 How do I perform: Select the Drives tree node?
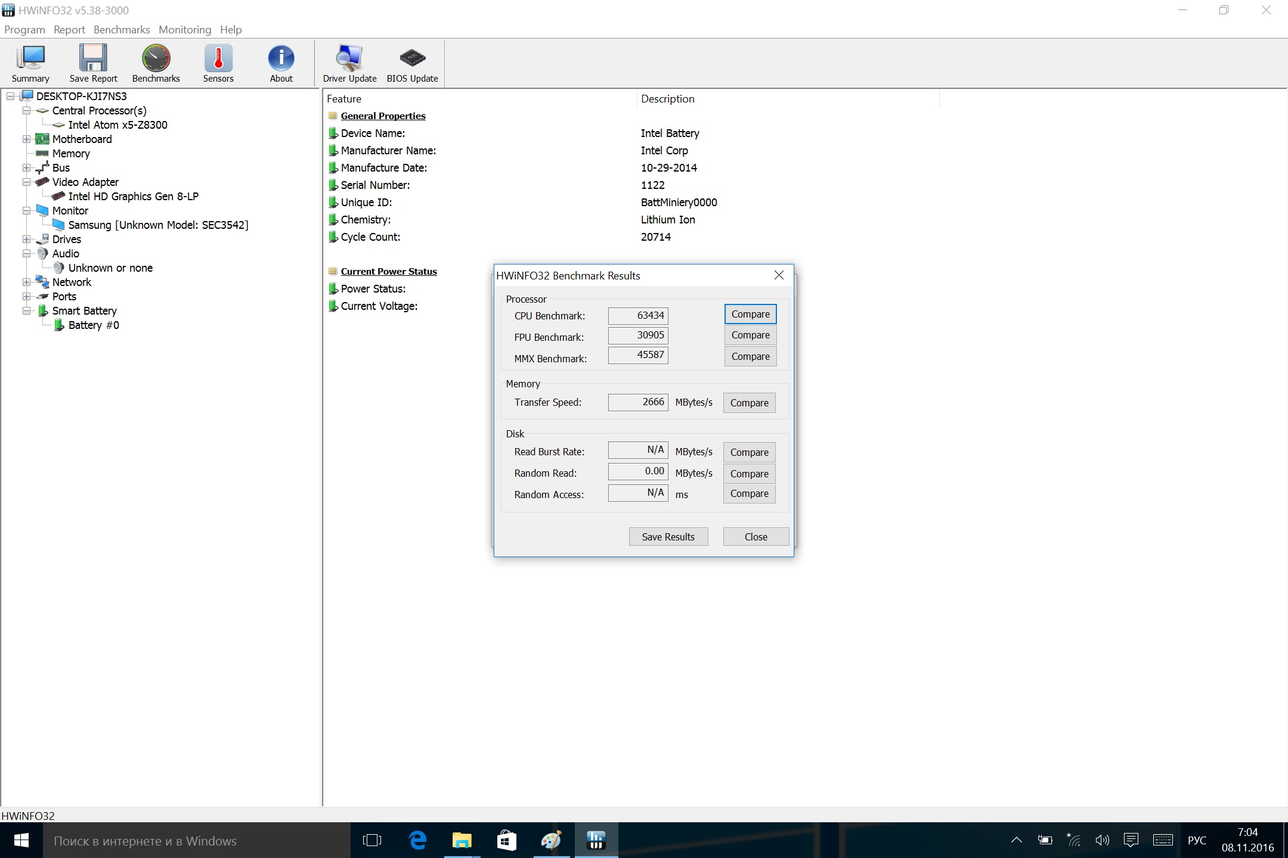(66, 239)
